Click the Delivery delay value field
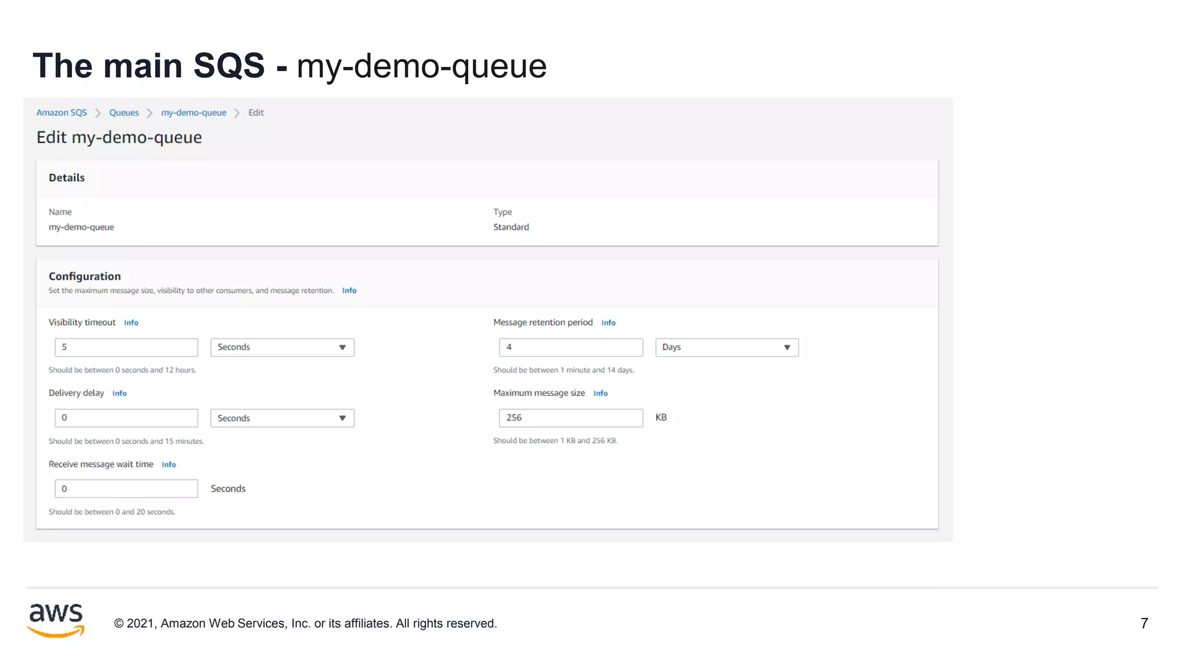This screenshot has width=1181, height=664. [126, 418]
